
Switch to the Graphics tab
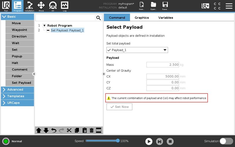click(x=142, y=18)
